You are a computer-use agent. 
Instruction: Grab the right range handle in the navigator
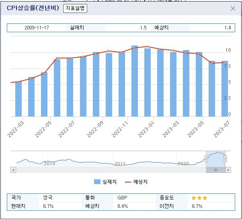point(225,159)
